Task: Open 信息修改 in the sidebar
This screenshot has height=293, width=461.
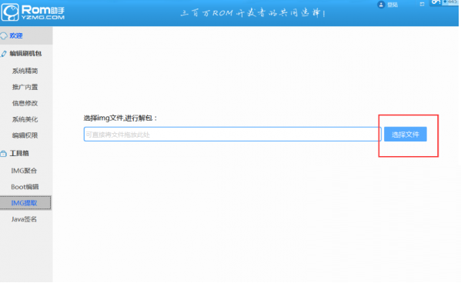Action: click(25, 103)
